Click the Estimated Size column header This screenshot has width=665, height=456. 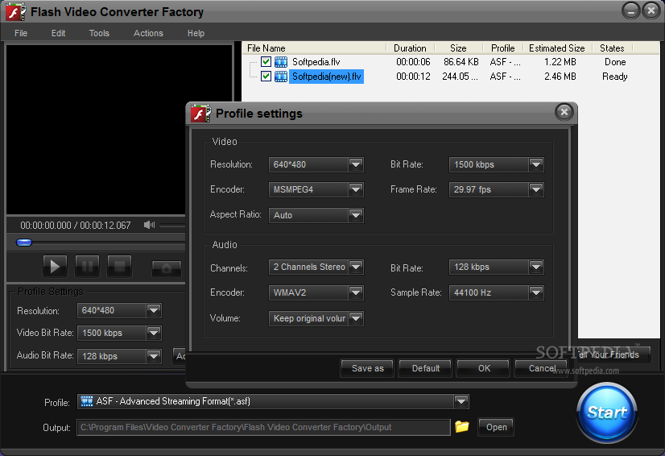click(x=557, y=48)
